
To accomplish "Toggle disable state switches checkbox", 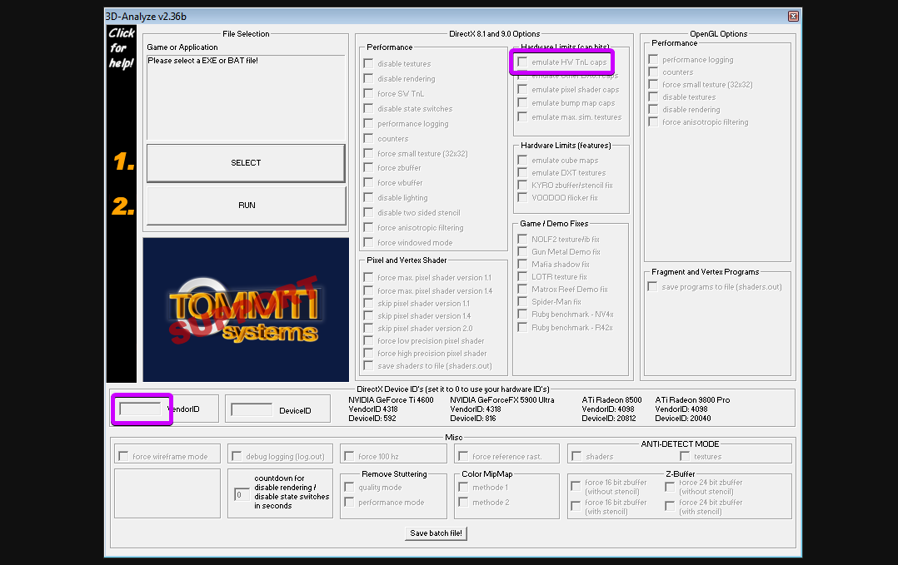I will pyautogui.click(x=368, y=108).
